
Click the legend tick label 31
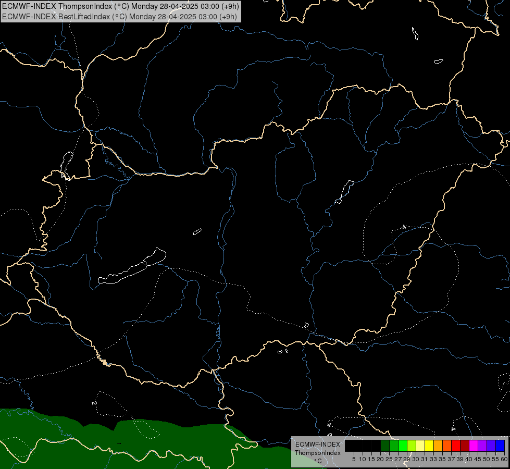point(425,459)
